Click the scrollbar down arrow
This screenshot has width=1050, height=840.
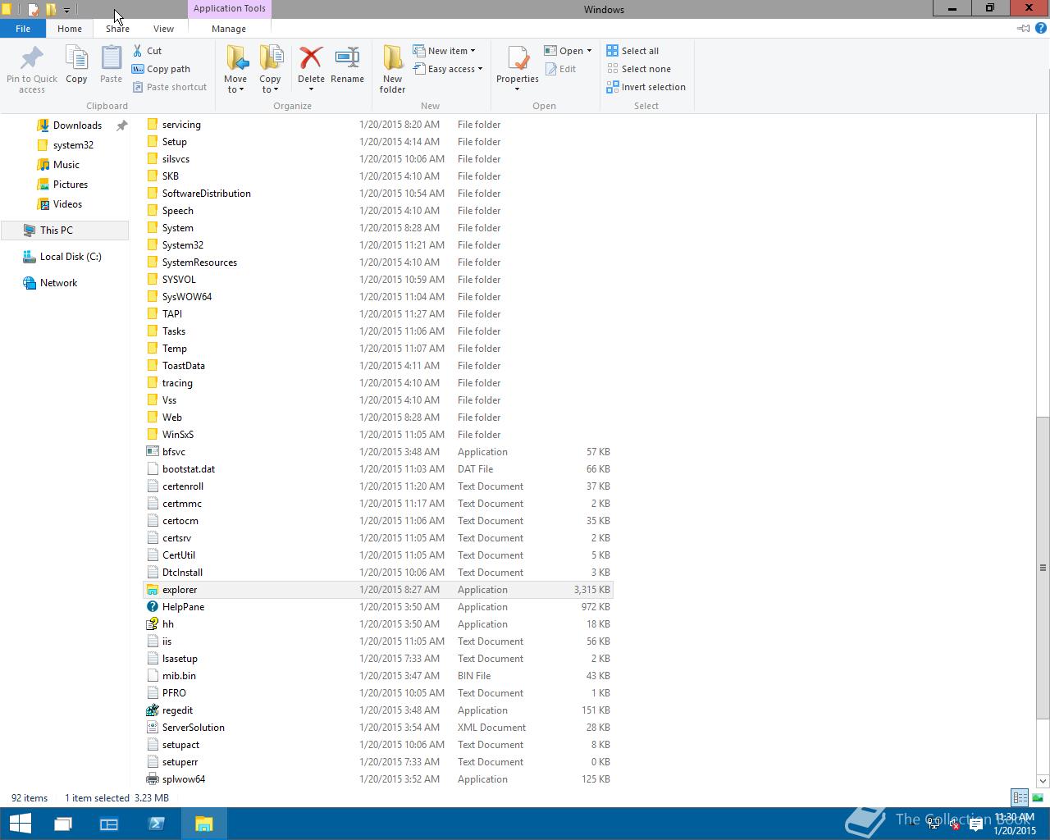[1043, 781]
